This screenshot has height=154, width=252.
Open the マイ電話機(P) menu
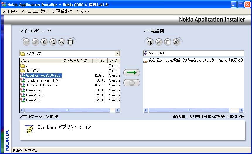pos(62,11)
